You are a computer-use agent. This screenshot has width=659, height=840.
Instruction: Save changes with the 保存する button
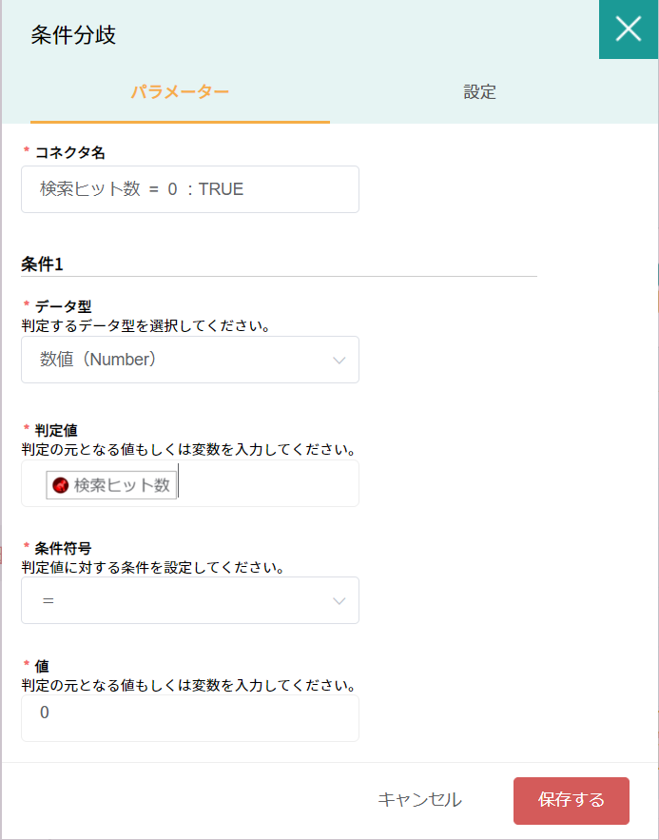572,801
